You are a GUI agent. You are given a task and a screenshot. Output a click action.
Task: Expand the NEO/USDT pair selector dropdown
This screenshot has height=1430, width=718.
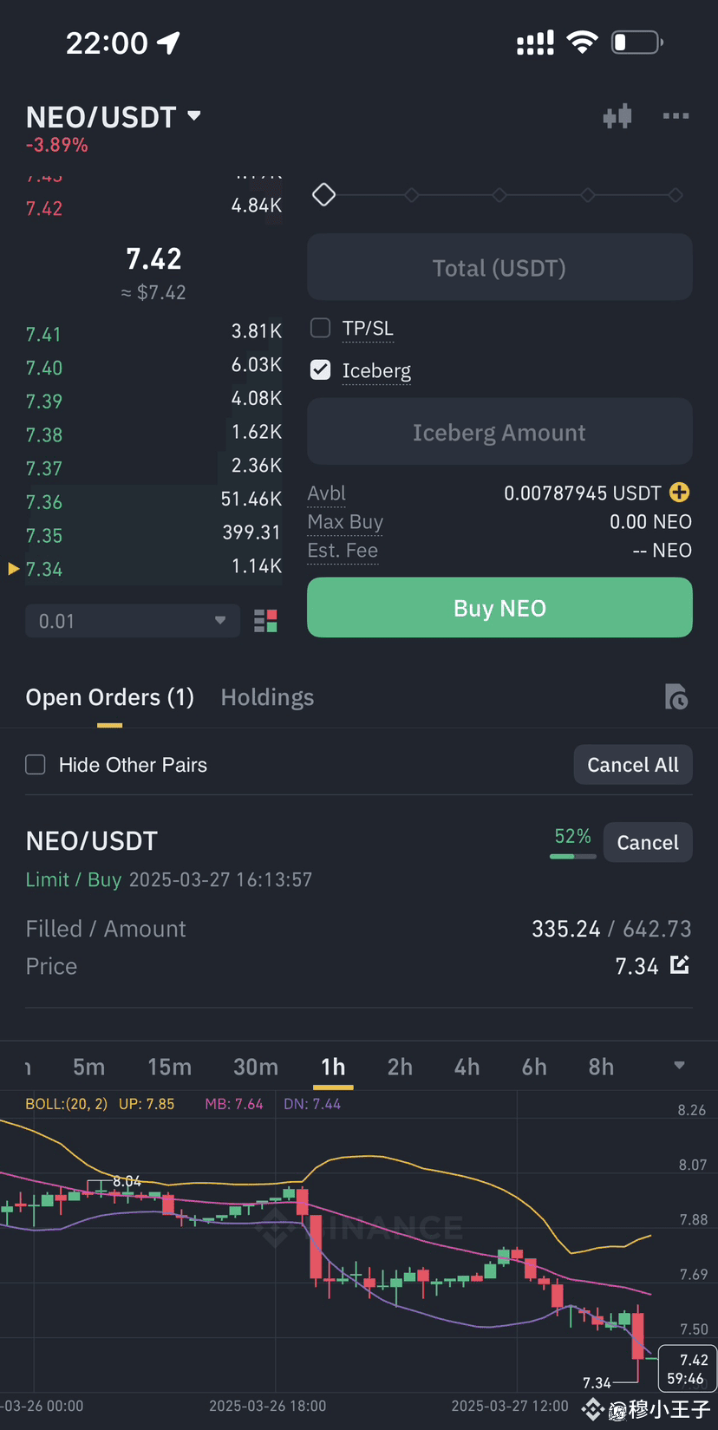[x=194, y=115]
